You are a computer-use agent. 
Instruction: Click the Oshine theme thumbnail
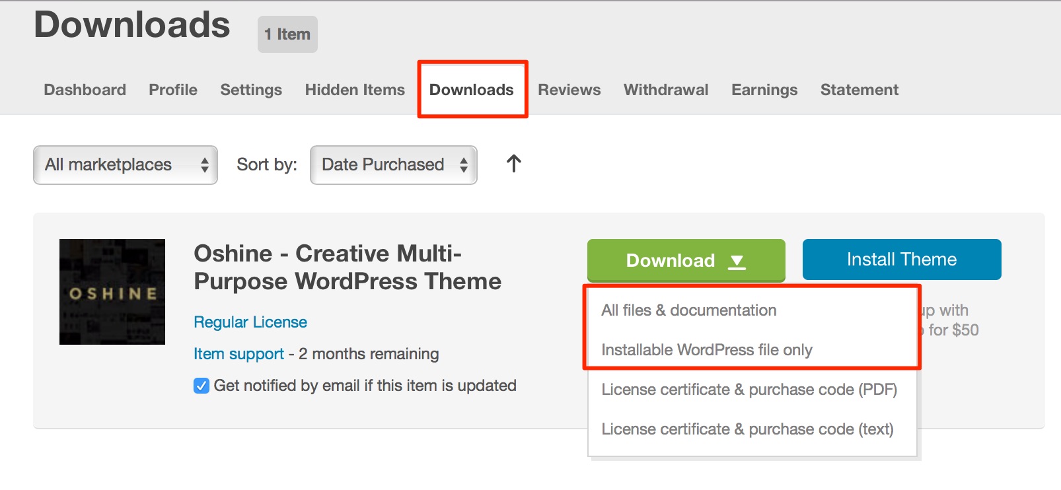pyautogui.click(x=112, y=292)
